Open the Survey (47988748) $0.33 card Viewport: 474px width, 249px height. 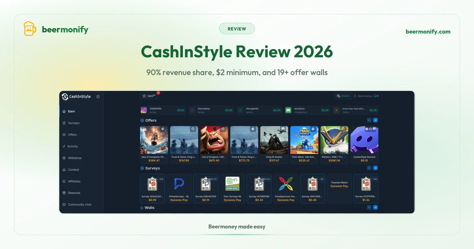(259, 189)
